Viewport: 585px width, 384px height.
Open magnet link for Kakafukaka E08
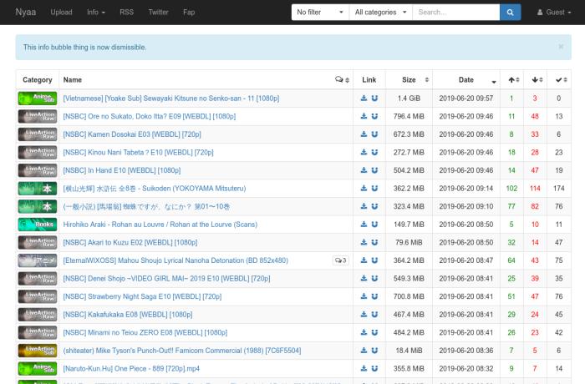pos(374,314)
